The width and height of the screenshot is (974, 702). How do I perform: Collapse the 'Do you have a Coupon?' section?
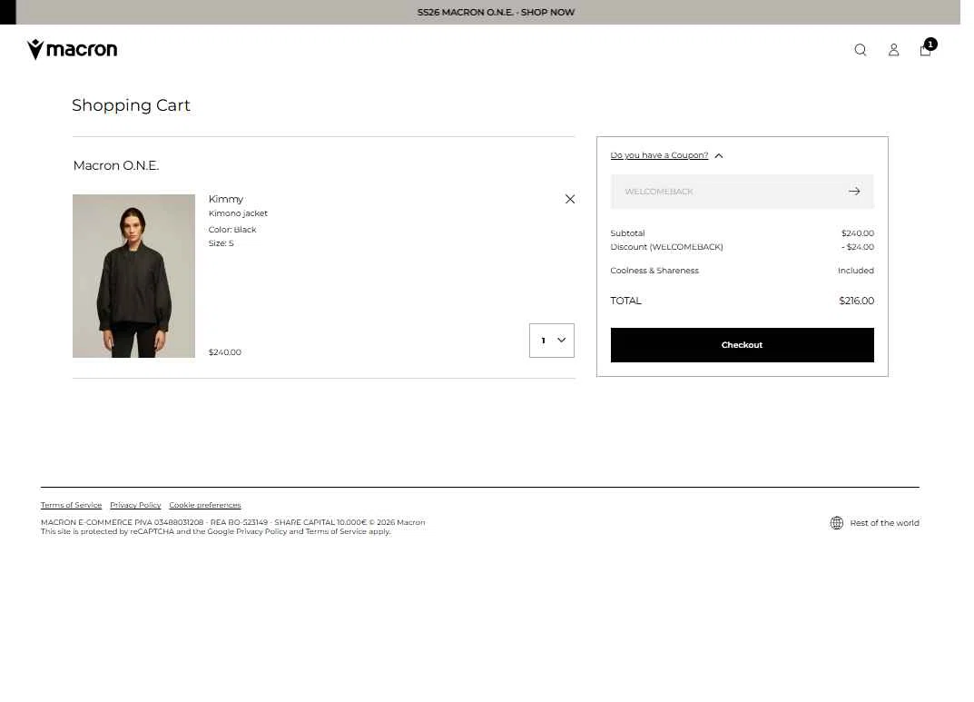tap(666, 155)
